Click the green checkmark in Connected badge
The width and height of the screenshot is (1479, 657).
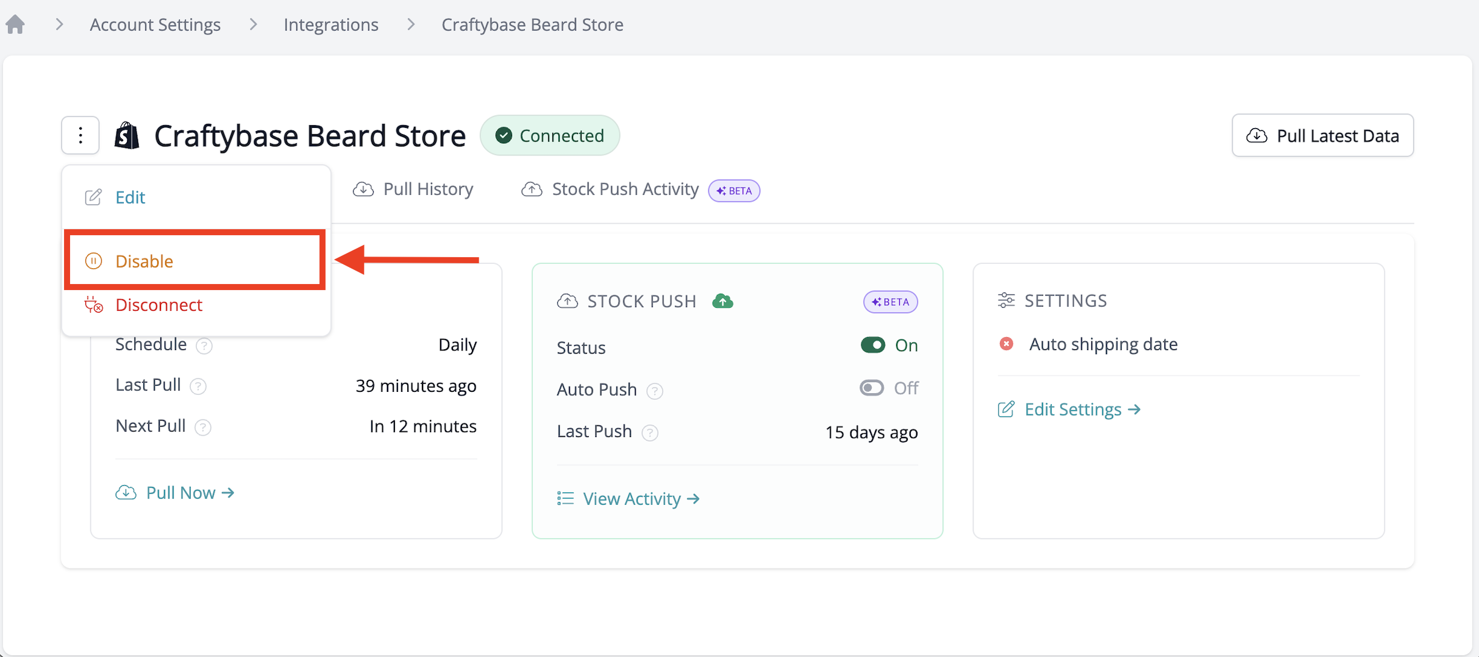[504, 135]
